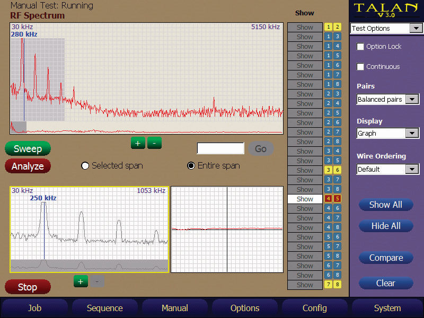Image resolution: width=424 pixels, height=318 pixels.
Task: Click the red trace comparison graph
Action: [227, 229]
